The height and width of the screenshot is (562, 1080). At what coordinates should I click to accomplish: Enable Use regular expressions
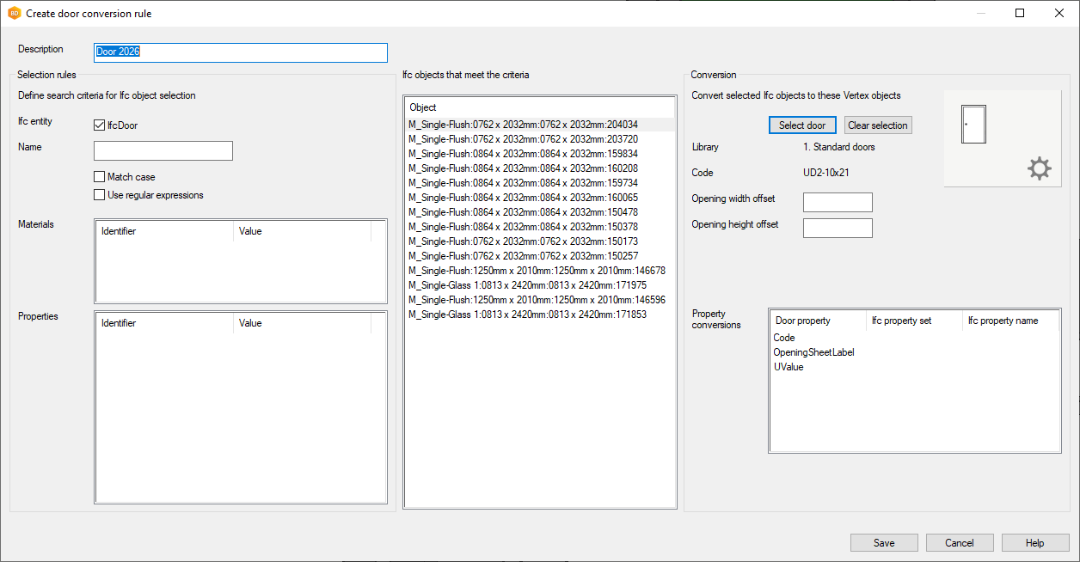(x=99, y=194)
